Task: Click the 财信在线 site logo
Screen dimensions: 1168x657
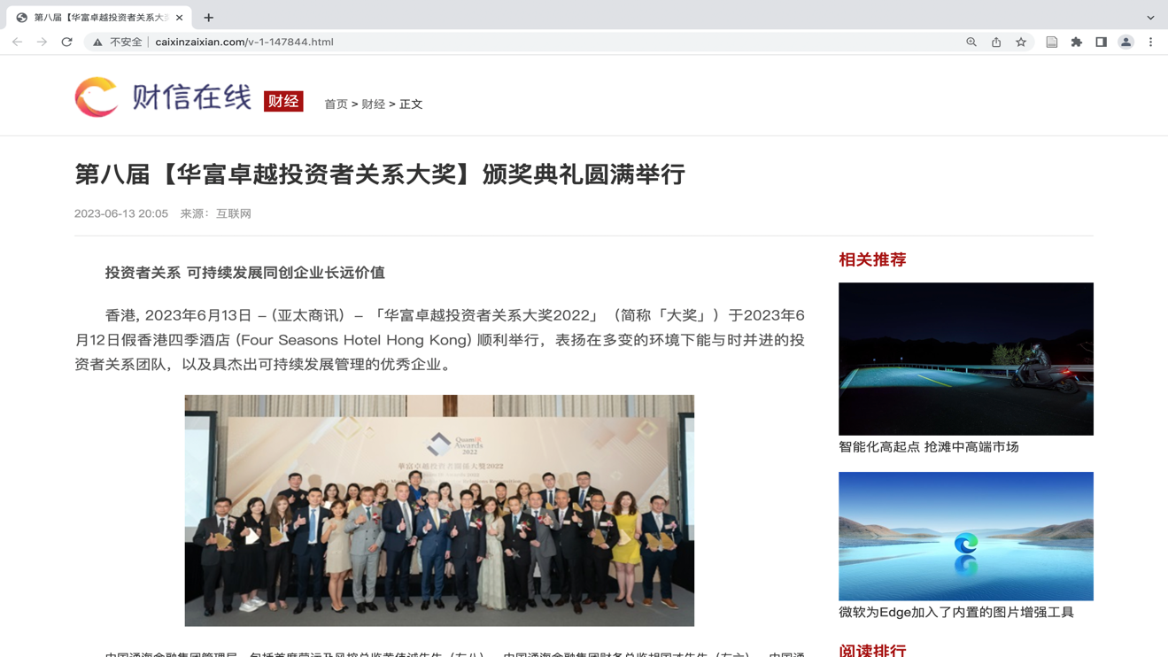Action: click(x=163, y=97)
